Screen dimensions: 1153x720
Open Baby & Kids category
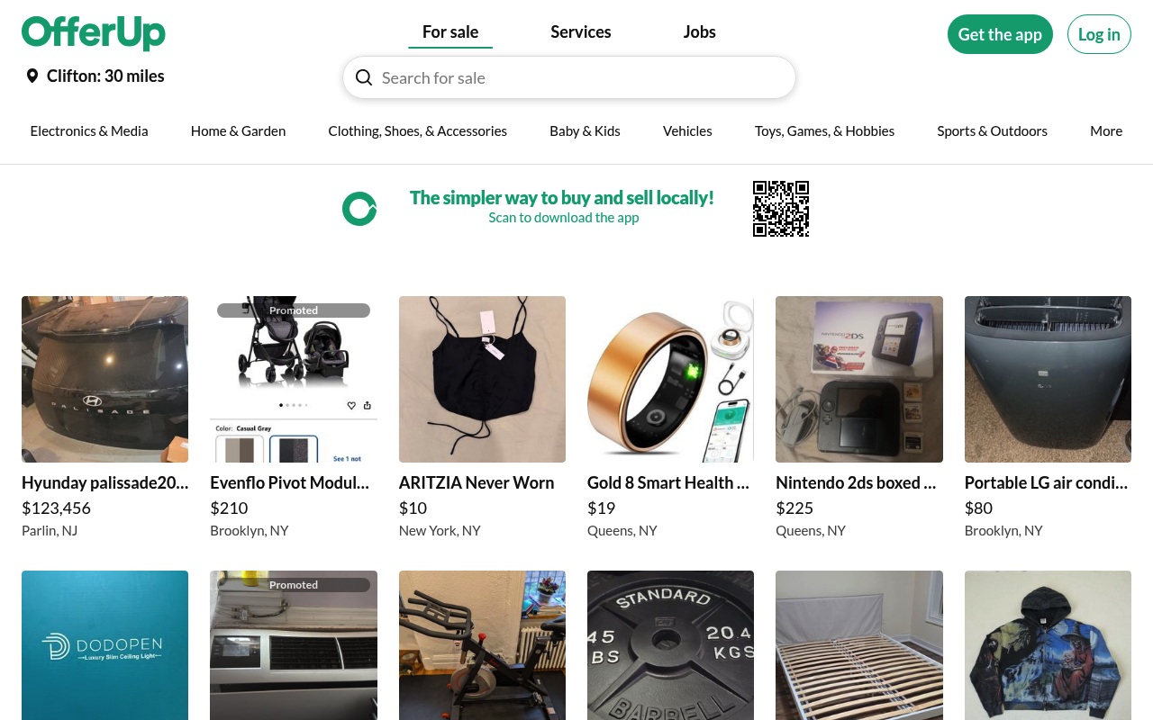point(586,131)
